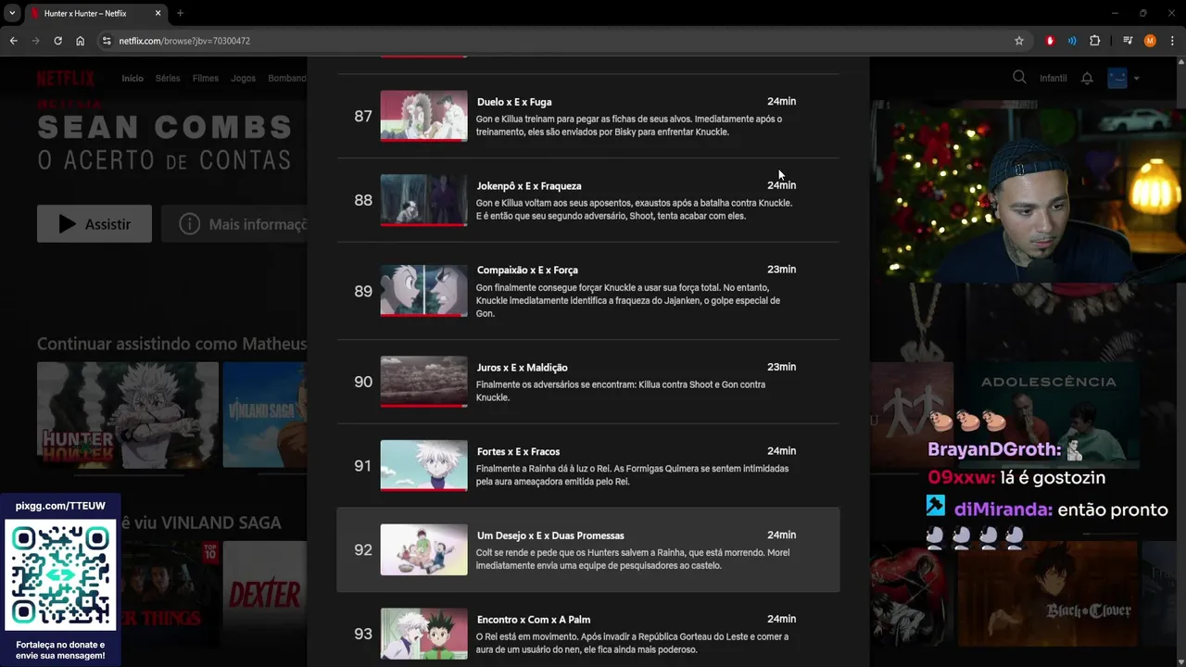Go to the Início menu item
This screenshot has width=1186, height=667.
click(132, 79)
